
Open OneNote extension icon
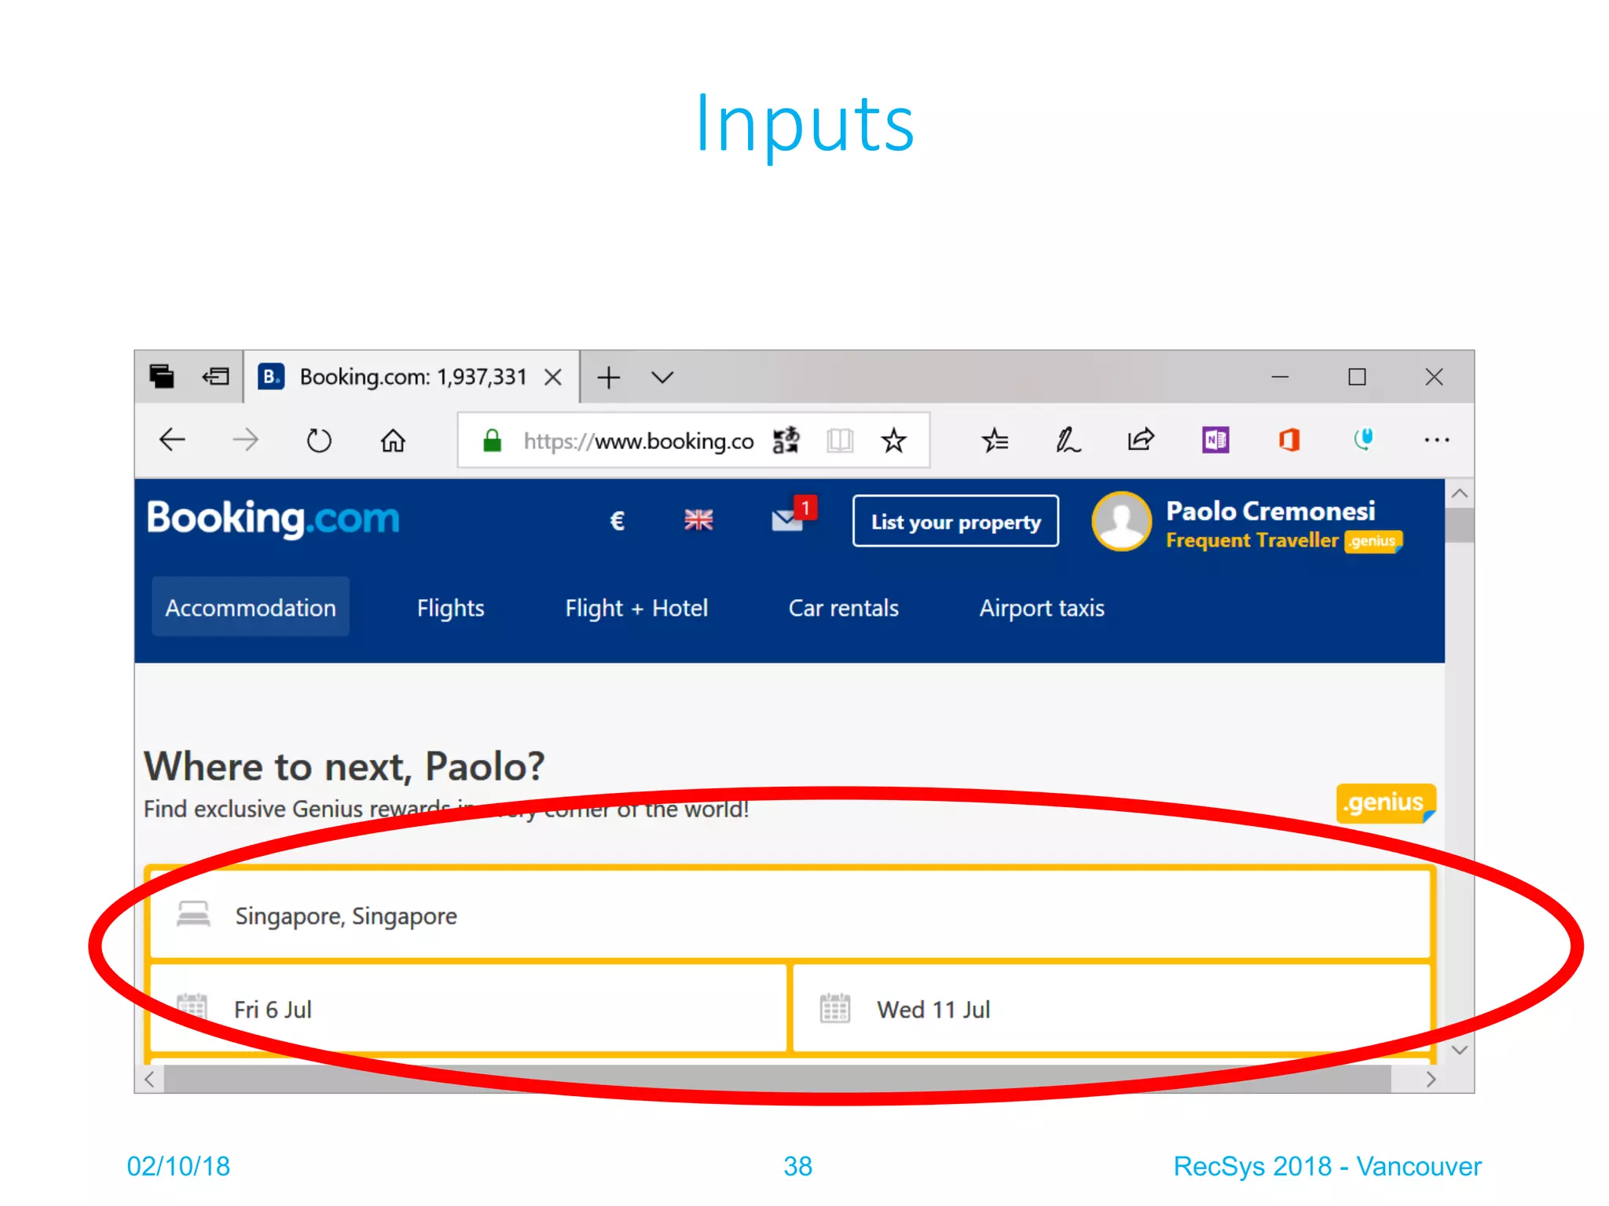[x=1215, y=440]
